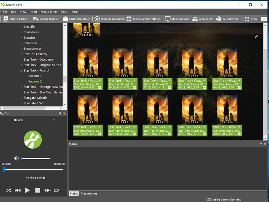Screen dimensions: 269x202
Task: Open Media Devices monitor icon
Action: [167, 19]
